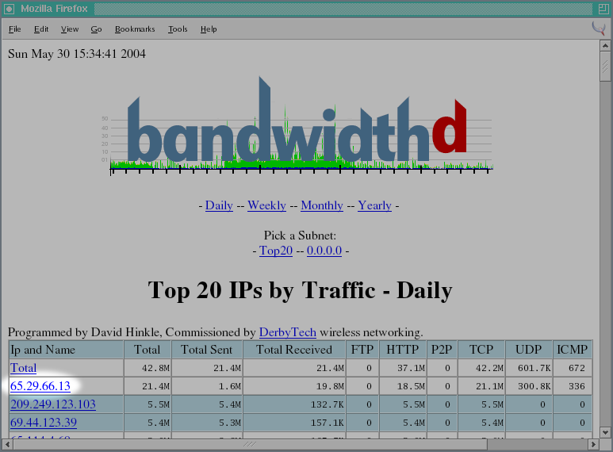This screenshot has width=613, height=452.
Task: Click the horizontal scrollbar right arrow
Action: 593,444
